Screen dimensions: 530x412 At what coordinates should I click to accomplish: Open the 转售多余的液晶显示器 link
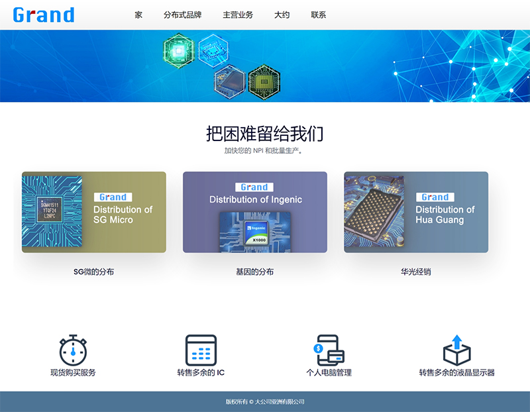(457, 372)
